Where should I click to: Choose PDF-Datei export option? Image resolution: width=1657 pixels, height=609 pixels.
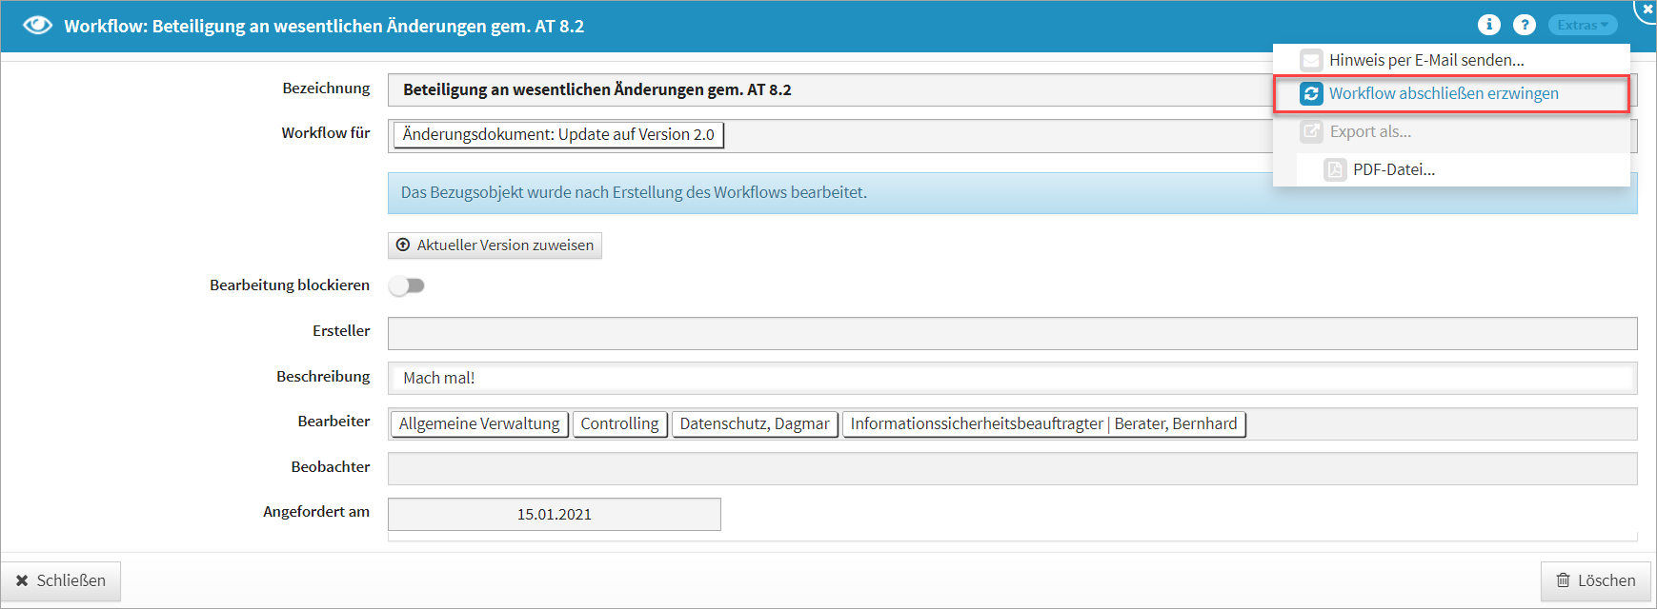[x=1463, y=169]
